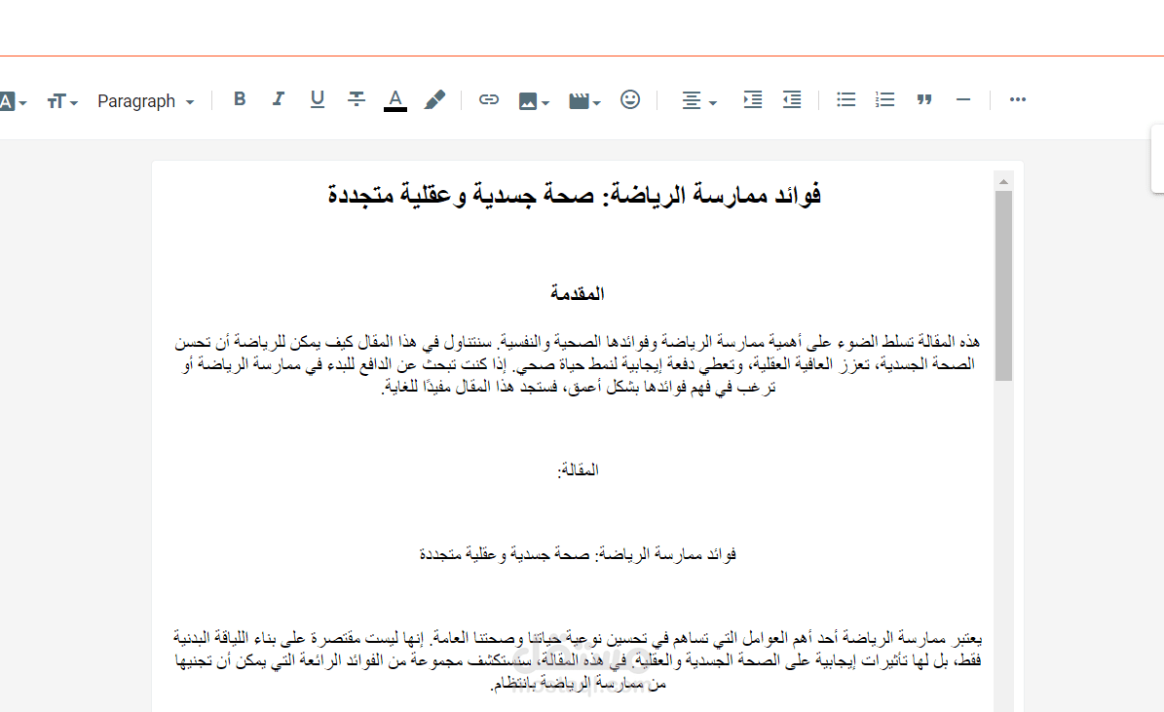Click in the introduction paragraph text
Image resolution: width=1164 pixels, height=712 pixels.
[x=578, y=364]
